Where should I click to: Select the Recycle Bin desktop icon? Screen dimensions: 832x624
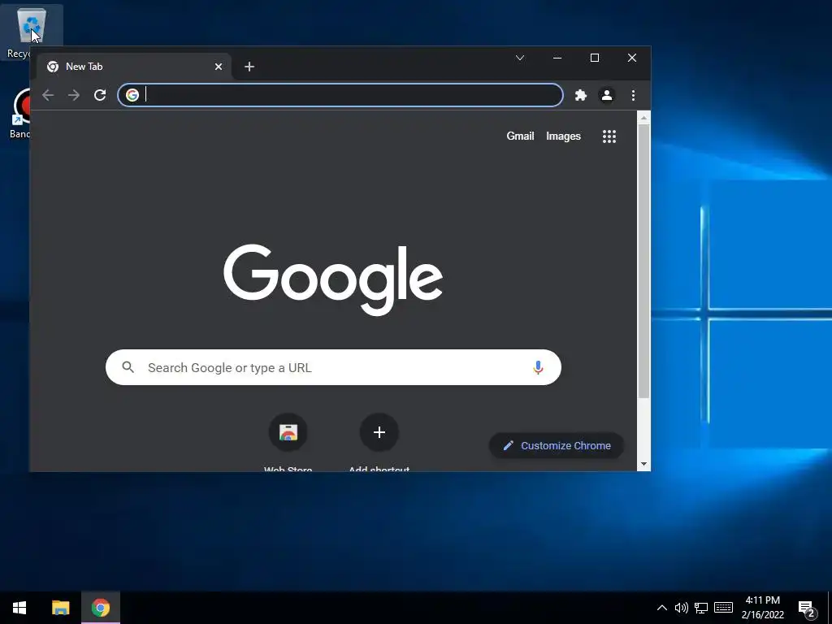coord(32,32)
